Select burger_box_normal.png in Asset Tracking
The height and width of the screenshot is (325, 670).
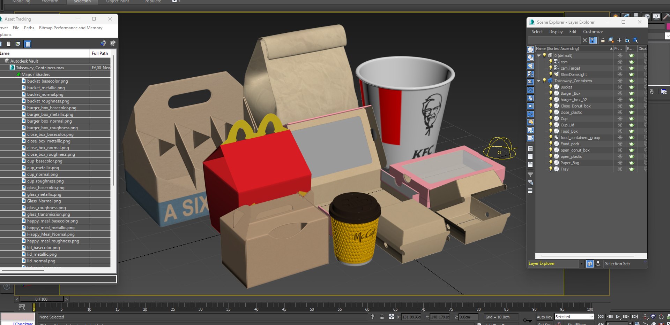(50, 121)
